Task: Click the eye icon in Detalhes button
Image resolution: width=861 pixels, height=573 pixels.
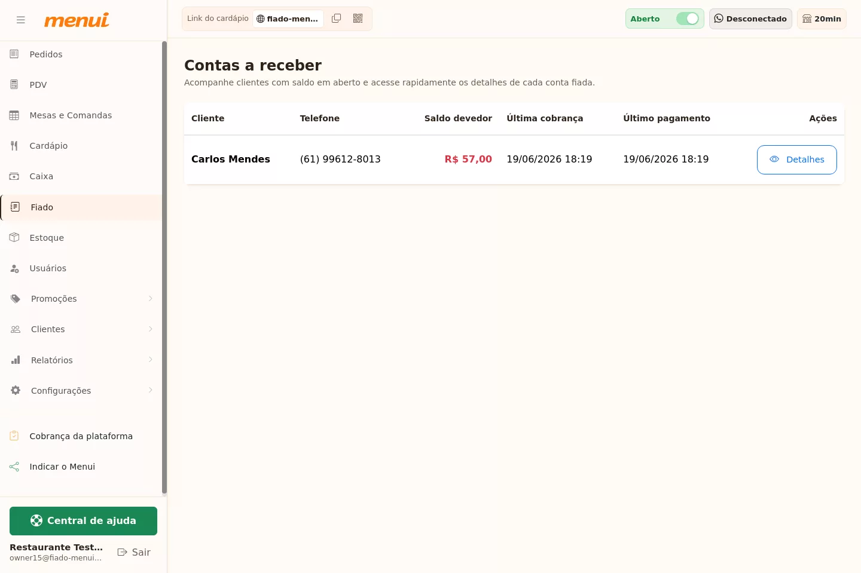Action: coord(774,159)
